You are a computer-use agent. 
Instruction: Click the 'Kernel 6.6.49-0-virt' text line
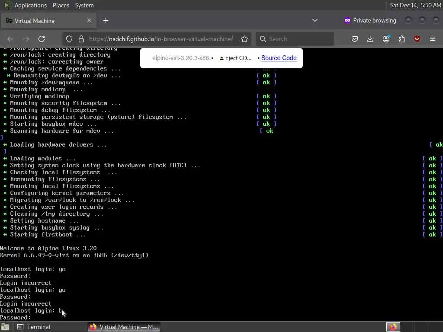pyautogui.click(x=74, y=255)
